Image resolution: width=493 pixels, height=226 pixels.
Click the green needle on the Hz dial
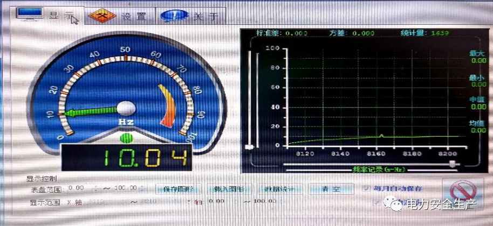coord(91,111)
